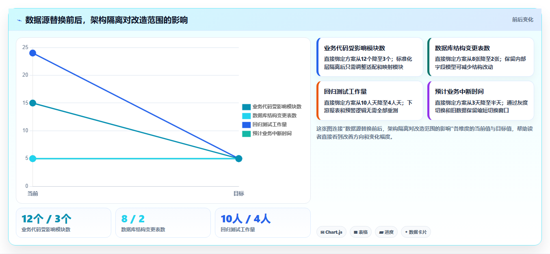550x254 pixels.
Task: Click the description from 3天降至半天
Action: coord(481,106)
